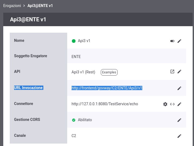Click the Nome row label

[x=19, y=40]
